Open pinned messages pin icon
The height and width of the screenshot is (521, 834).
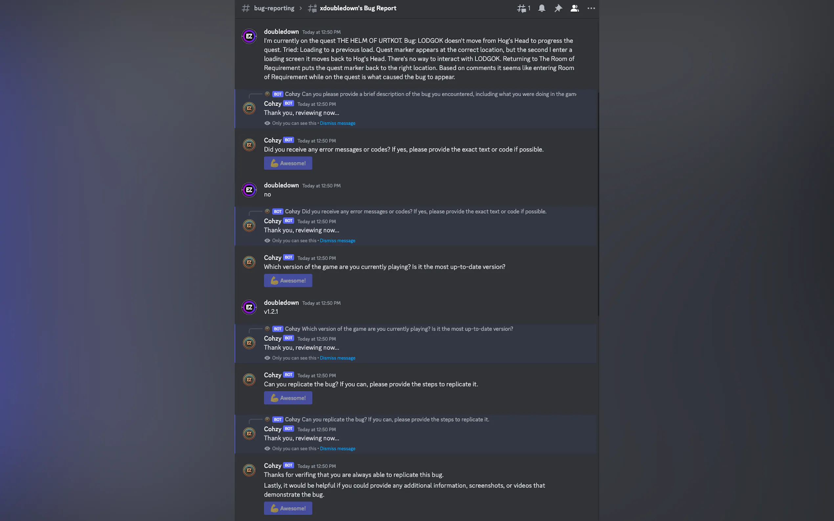(558, 8)
